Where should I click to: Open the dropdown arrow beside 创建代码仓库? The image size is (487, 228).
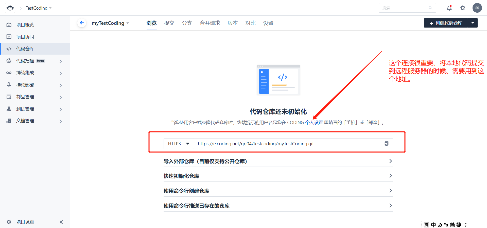click(x=473, y=23)
